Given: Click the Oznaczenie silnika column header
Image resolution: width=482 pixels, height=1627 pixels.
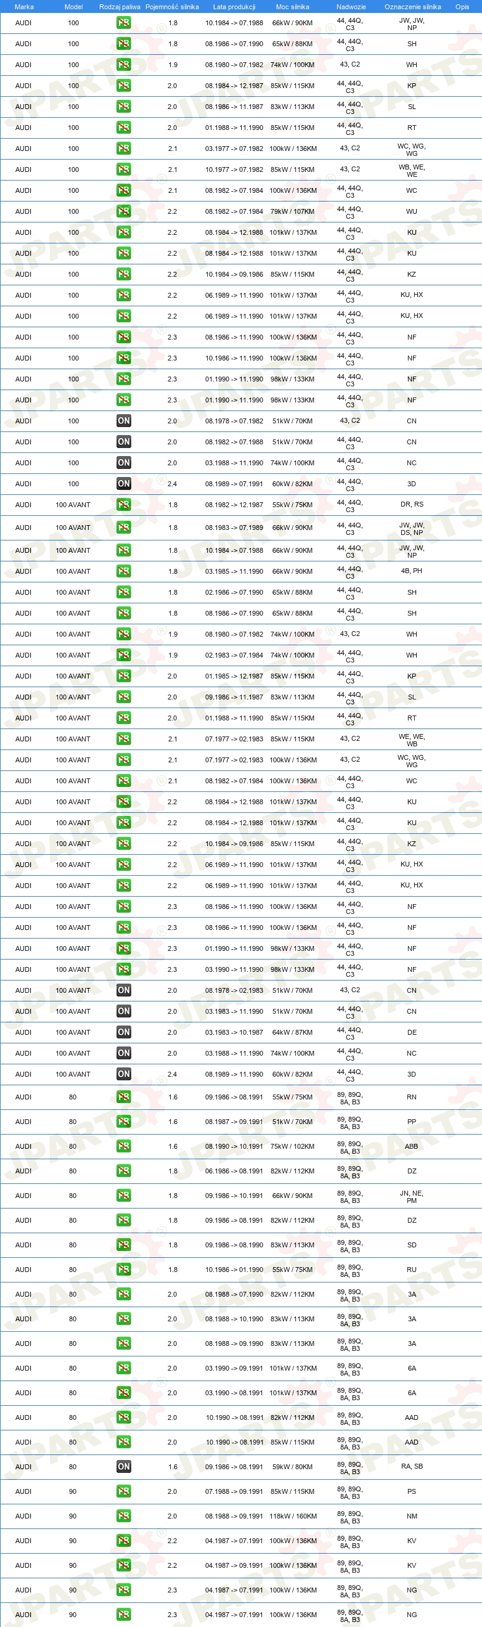Looking at the screenshot, I should click(412, 7).
